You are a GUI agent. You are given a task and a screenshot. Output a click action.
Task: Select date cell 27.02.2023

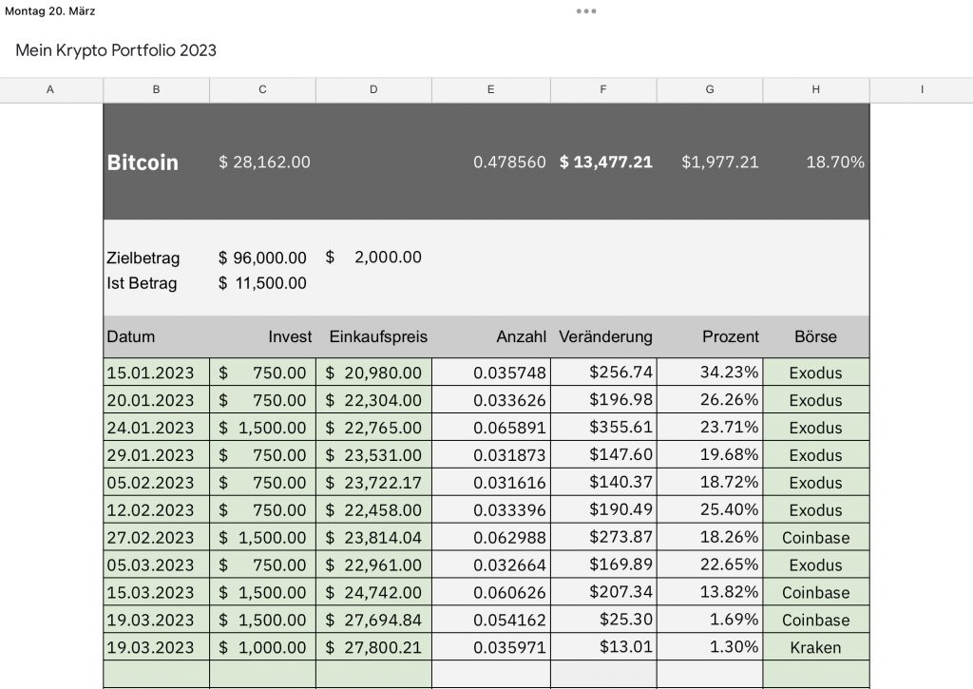(157, 537)
